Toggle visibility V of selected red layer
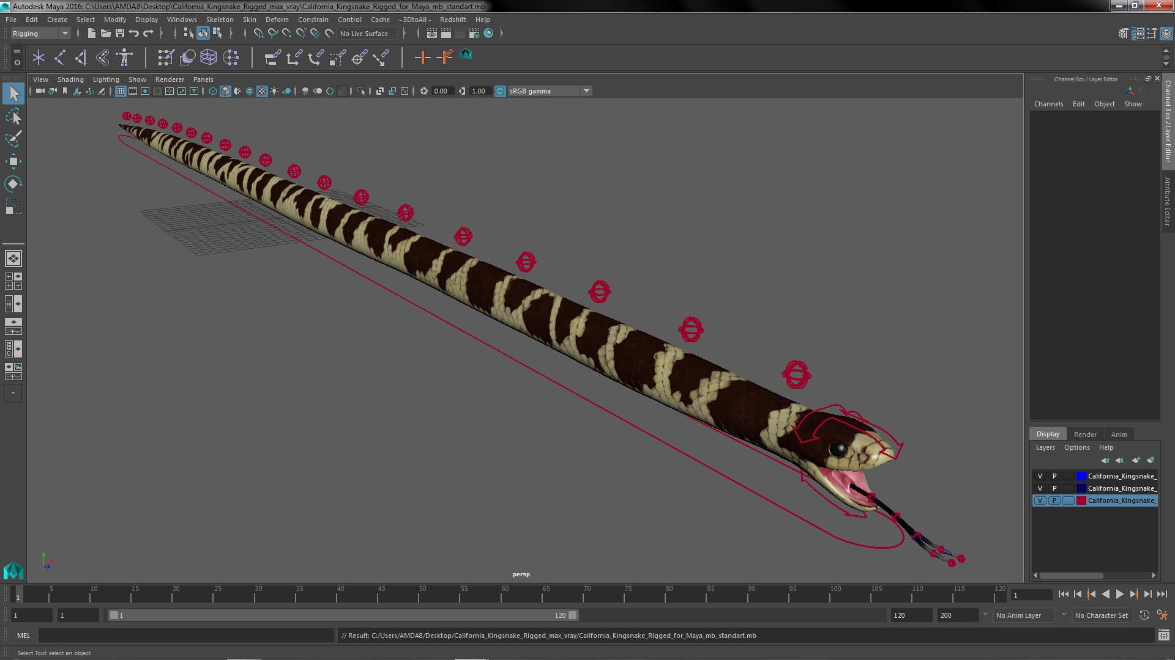This screenshot has height=660, width=1175. (1040, 501)
